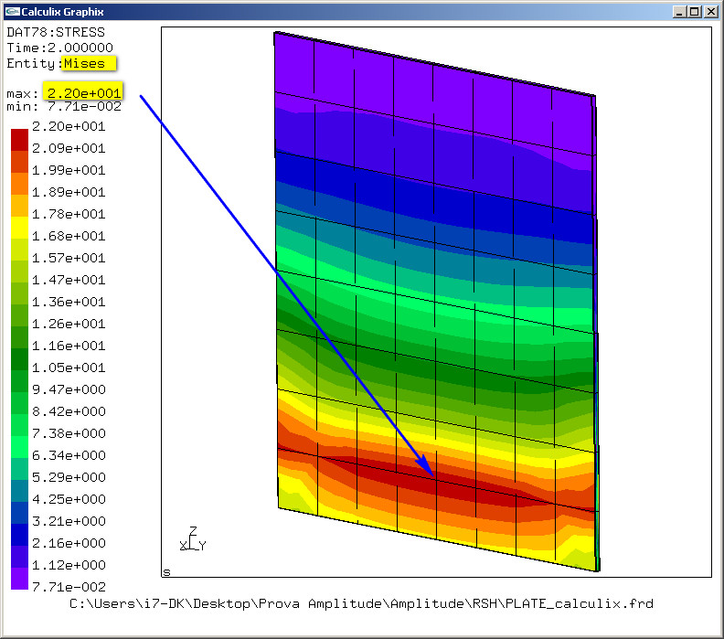Click the min value 7.71e-002 near max
724x639 pixels.
84,107
